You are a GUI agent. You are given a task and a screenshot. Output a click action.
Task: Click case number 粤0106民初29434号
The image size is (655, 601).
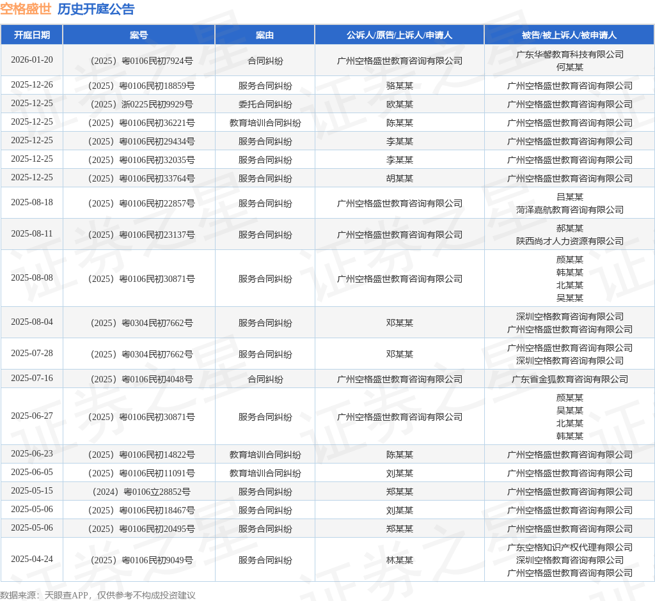click(x=141, y=141)
